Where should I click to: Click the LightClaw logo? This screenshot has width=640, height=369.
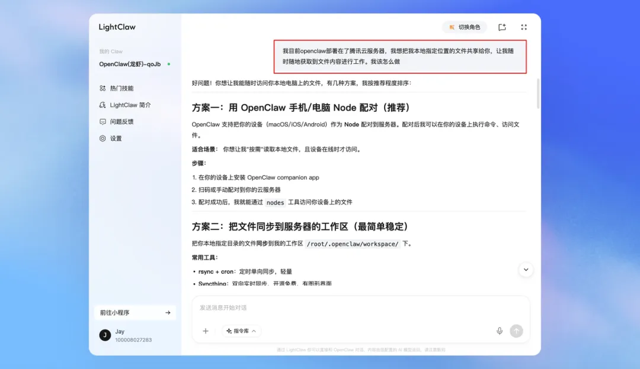coord(117,27)
